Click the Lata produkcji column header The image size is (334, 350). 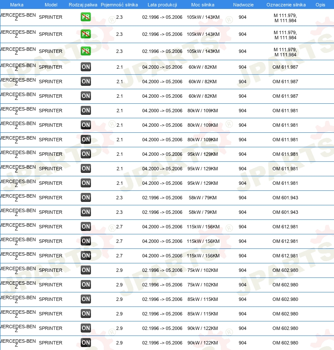pyautogui.click(x=162, y=5)
